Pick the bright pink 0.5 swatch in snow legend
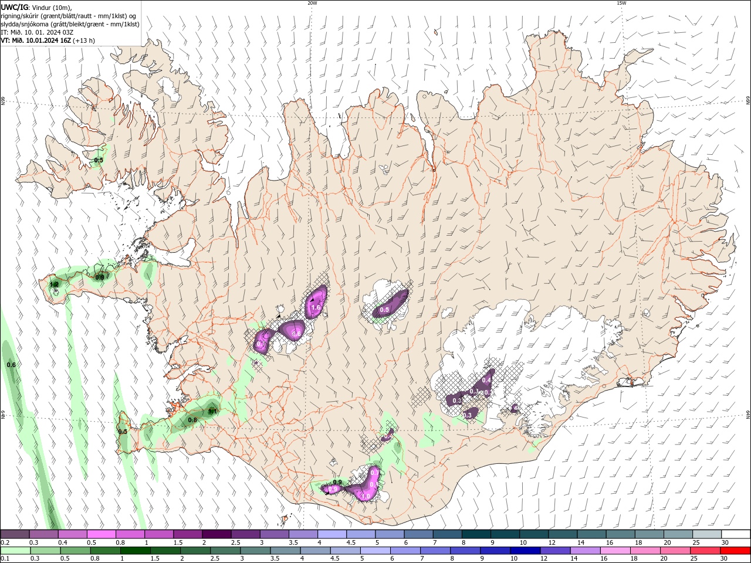Image resolution: width=751 pixels, height=563 pixels. coord(101,534)
